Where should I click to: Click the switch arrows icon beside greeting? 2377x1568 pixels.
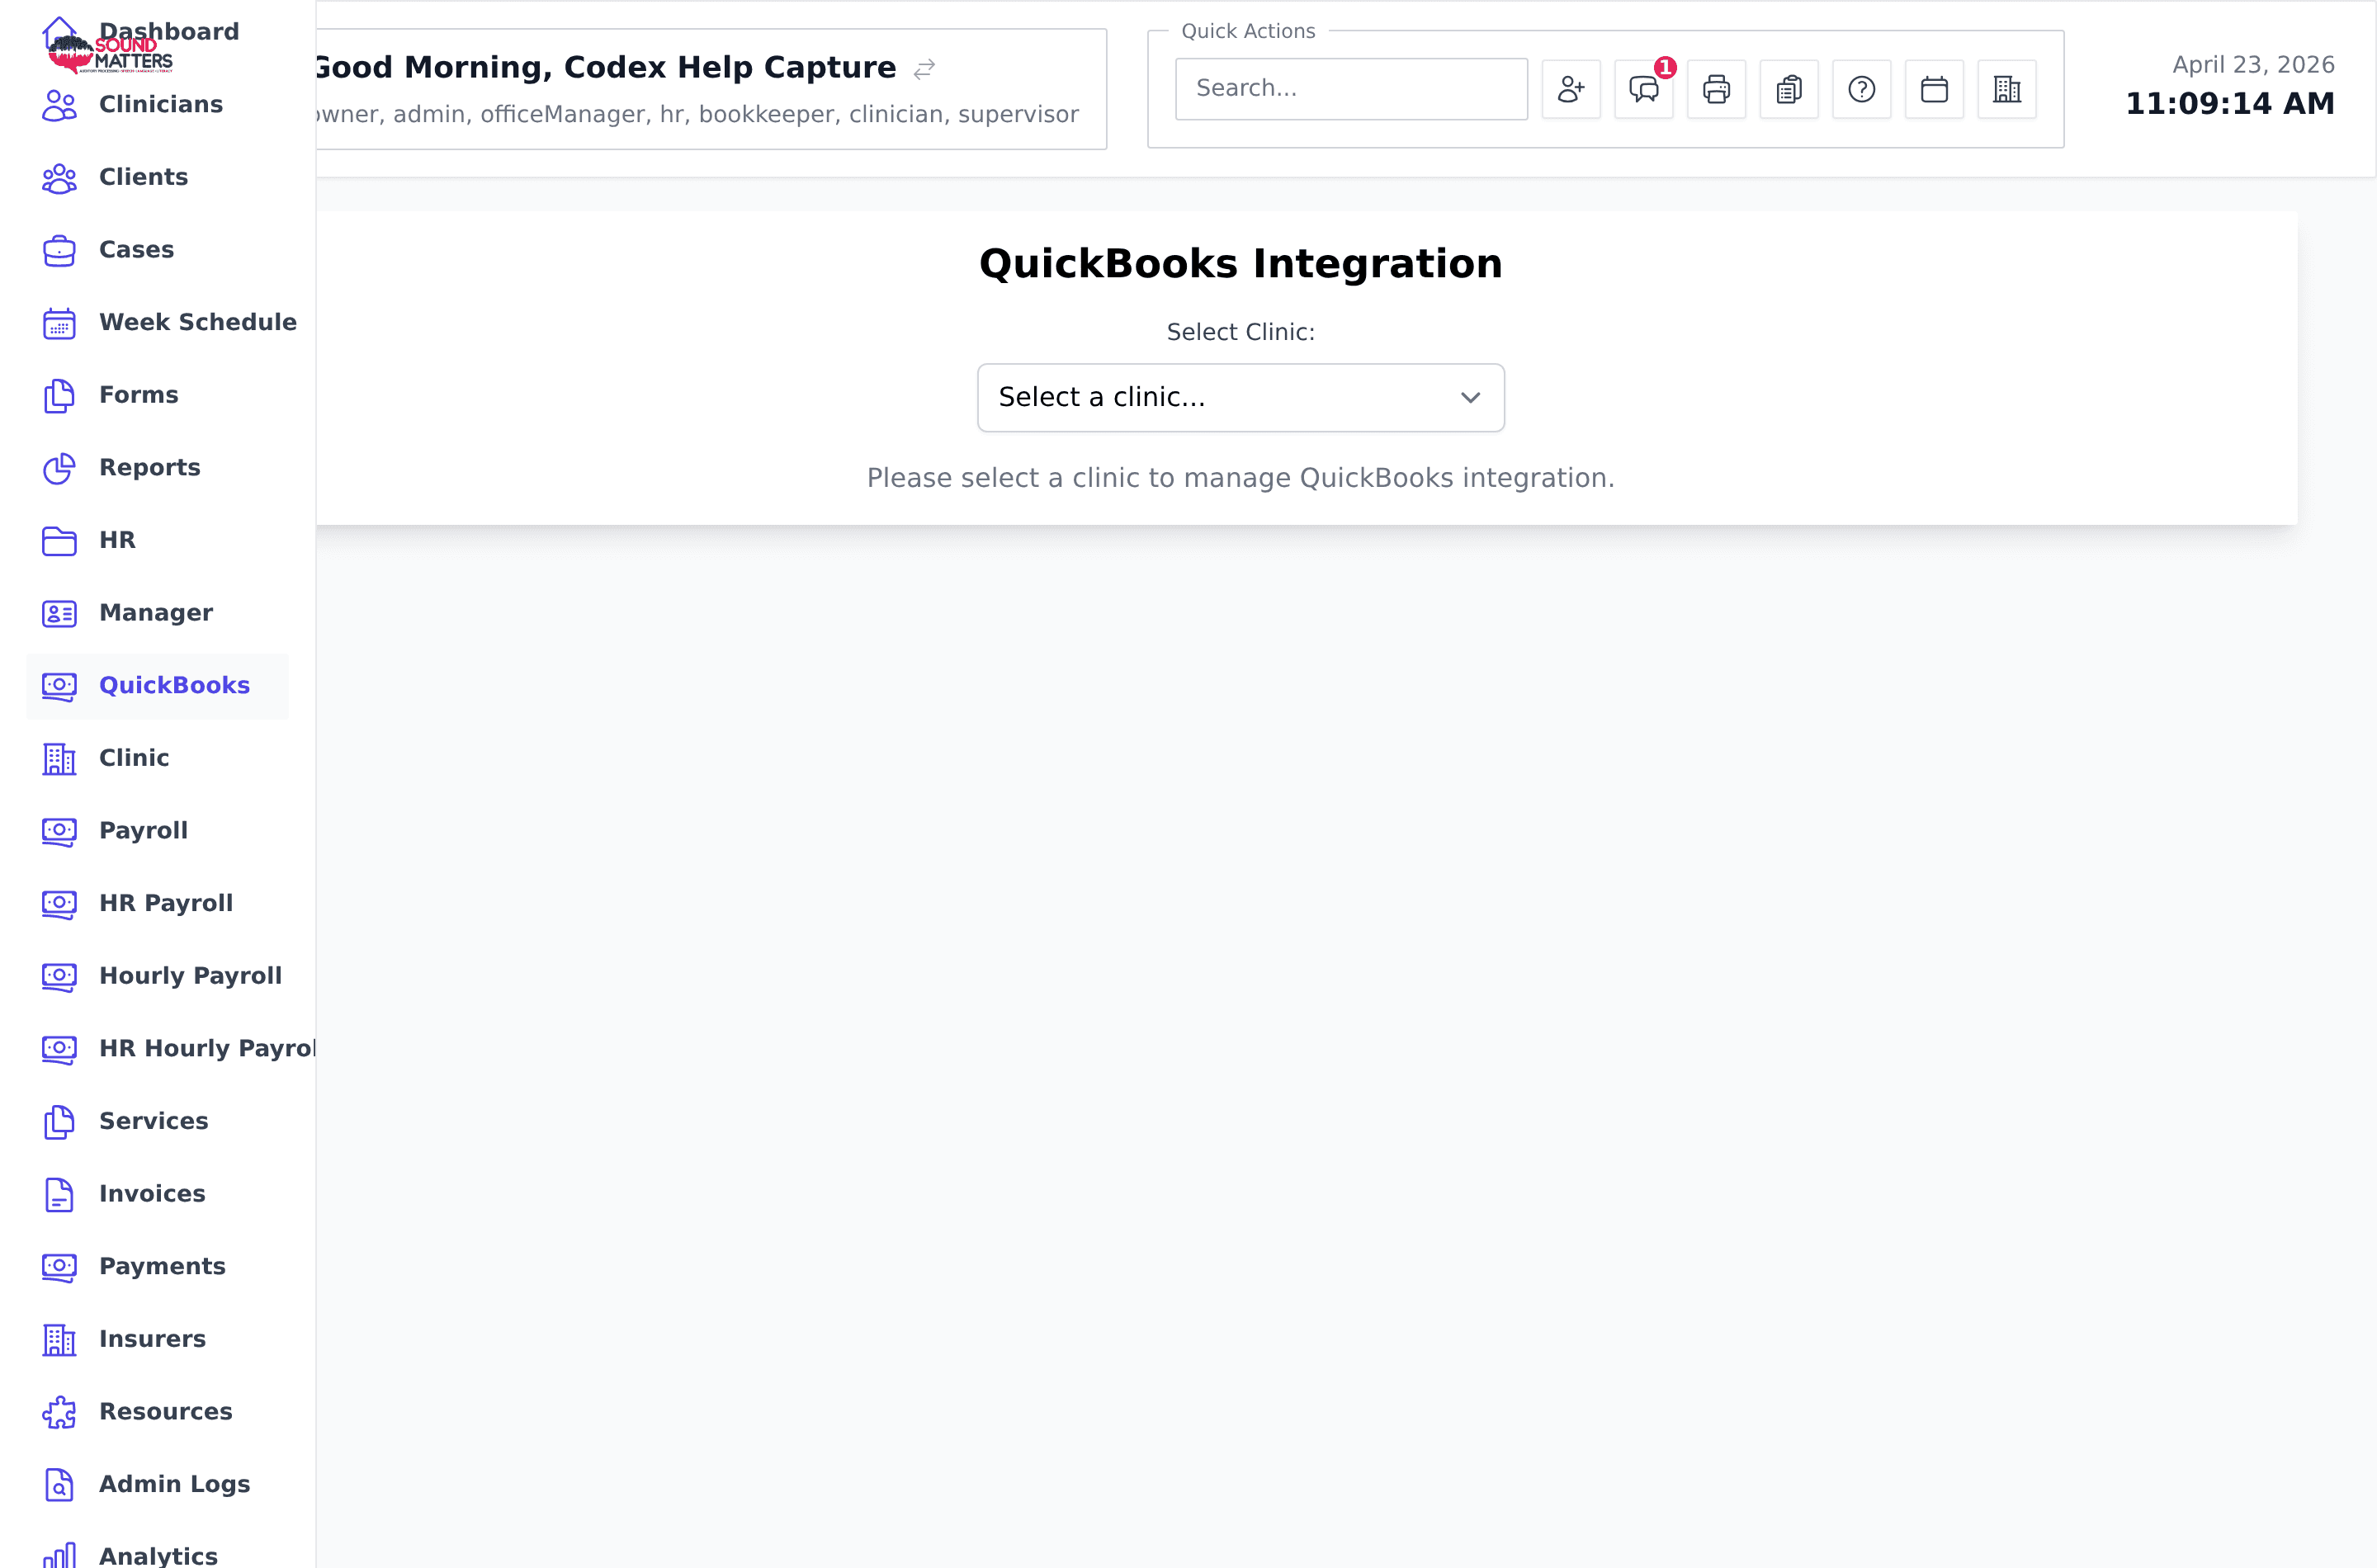click(924, 68)
